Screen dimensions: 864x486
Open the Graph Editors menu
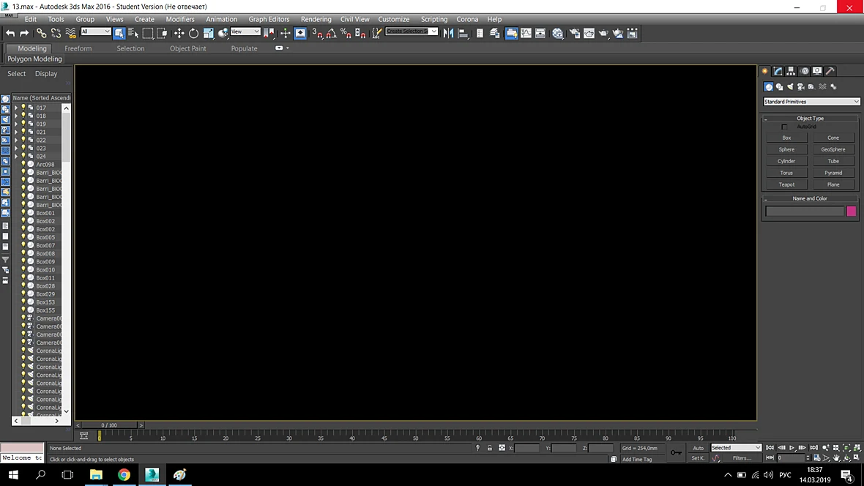pos(269,19)
